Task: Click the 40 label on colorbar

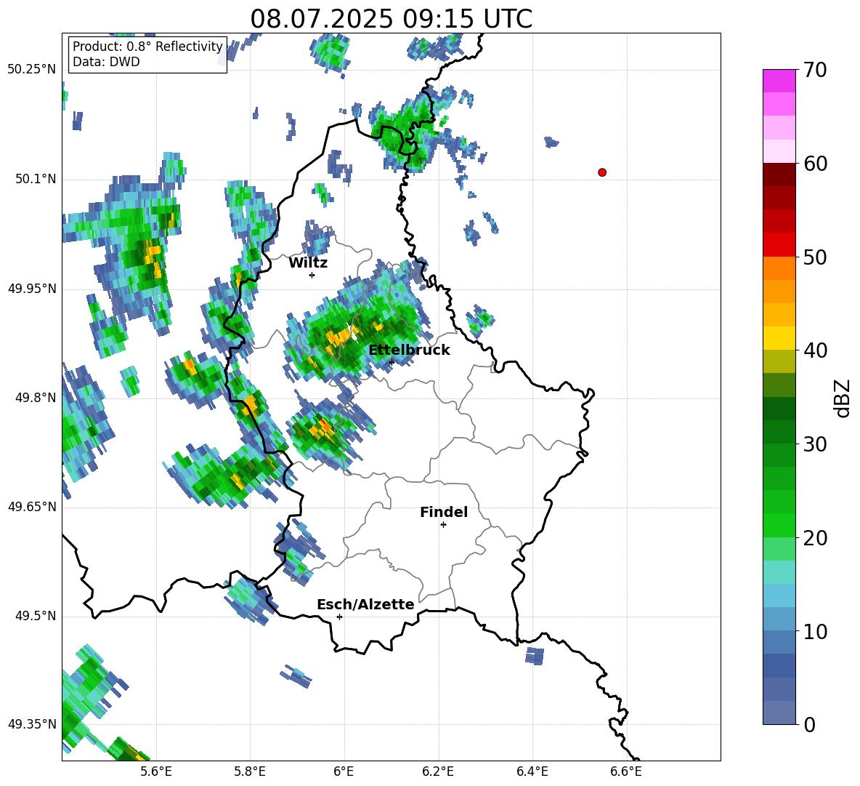Action: pos(815,350)
